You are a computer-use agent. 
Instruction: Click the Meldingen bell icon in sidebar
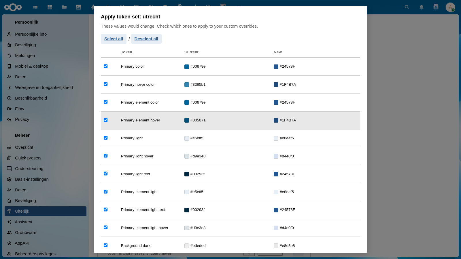(9, 56)
